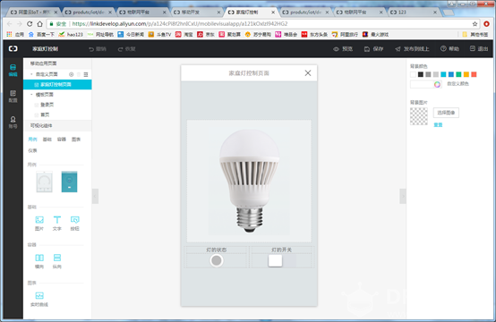Collapse the right properties panel
Screen dimensions: 496x322
coord(403,196)
